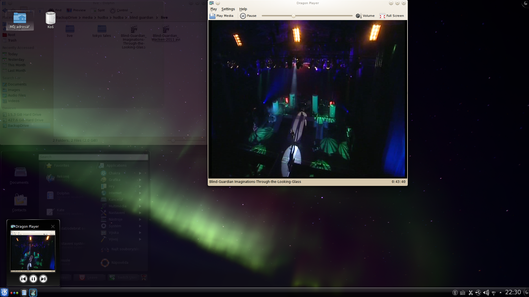Screen dimensions: 529x297
Task: Open the Můj adresář desktop folder
Action: click(x=20, y=21)
